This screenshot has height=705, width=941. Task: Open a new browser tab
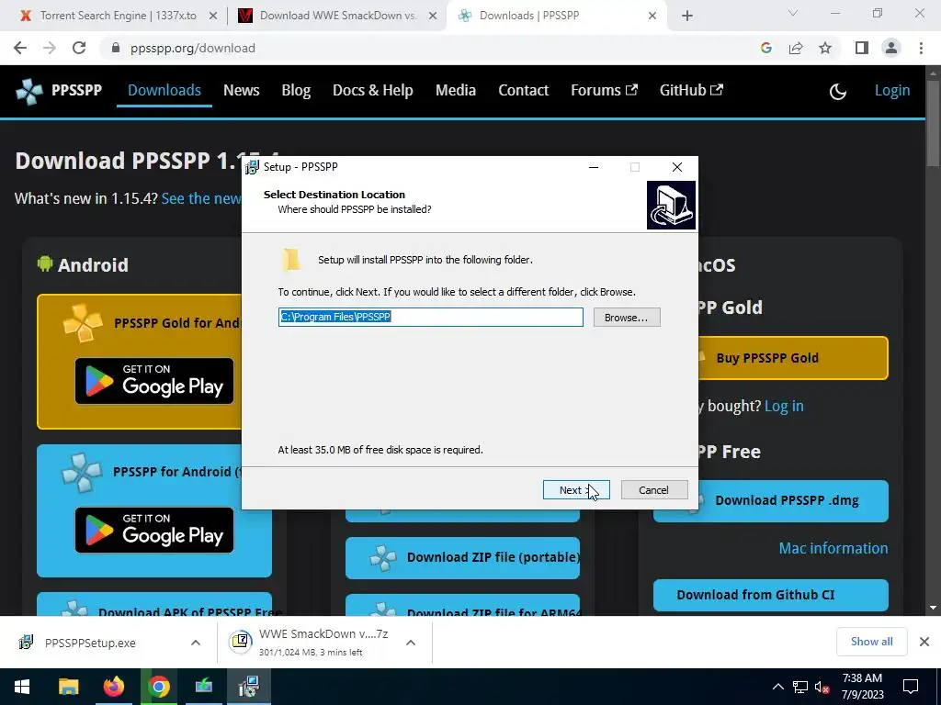pos(687,16)
